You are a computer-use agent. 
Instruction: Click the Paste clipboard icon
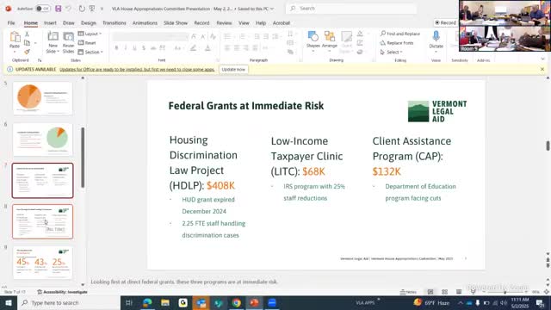click(x=15, y=37)
